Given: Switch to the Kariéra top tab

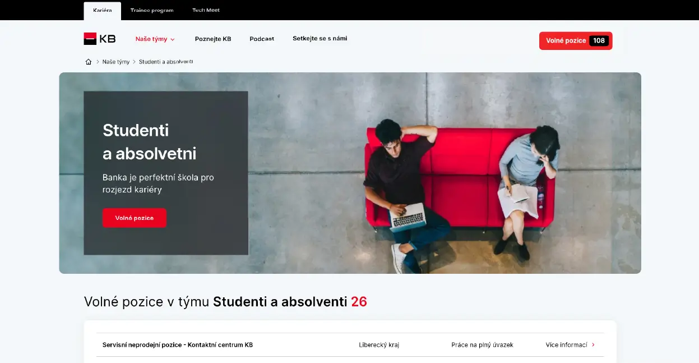Looking at the screenshot, I should [102, 10].
